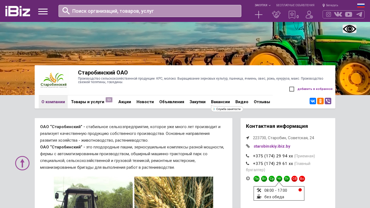
Task: Expand the Закупки dropdown in the header
Action: [262, 5]
